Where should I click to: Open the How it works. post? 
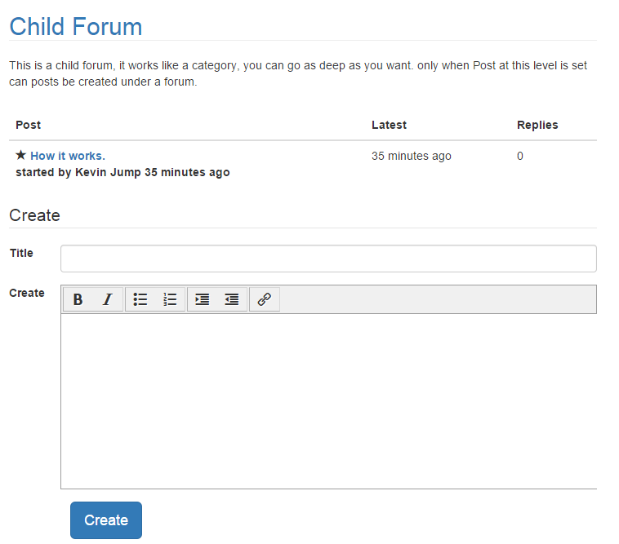click(68, 156)
